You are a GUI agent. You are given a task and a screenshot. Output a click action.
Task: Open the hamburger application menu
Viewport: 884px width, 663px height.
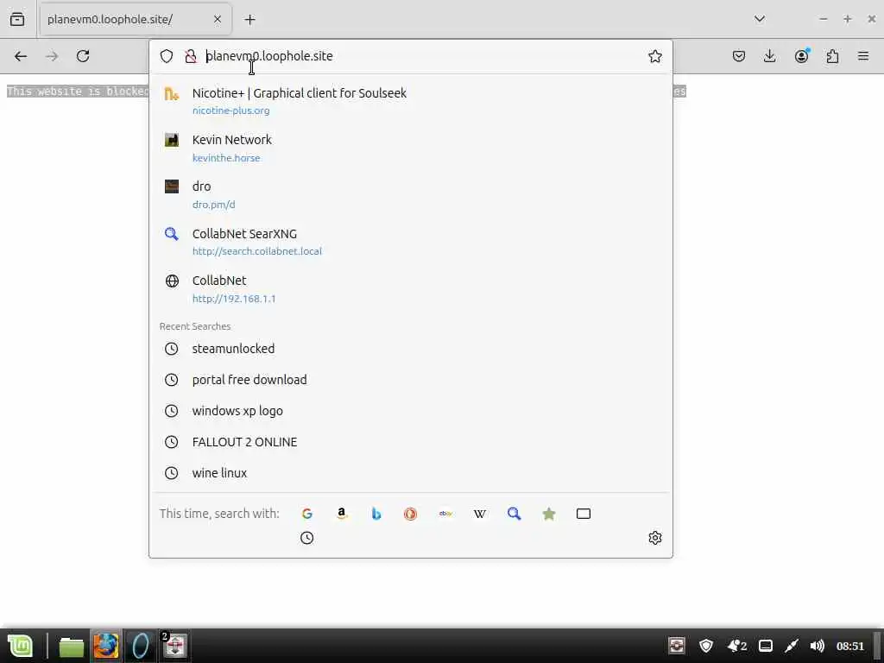pyautogui.click(x=862, y=56)
